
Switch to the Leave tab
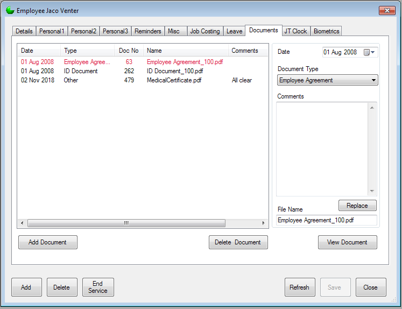(x=234, y=31)
